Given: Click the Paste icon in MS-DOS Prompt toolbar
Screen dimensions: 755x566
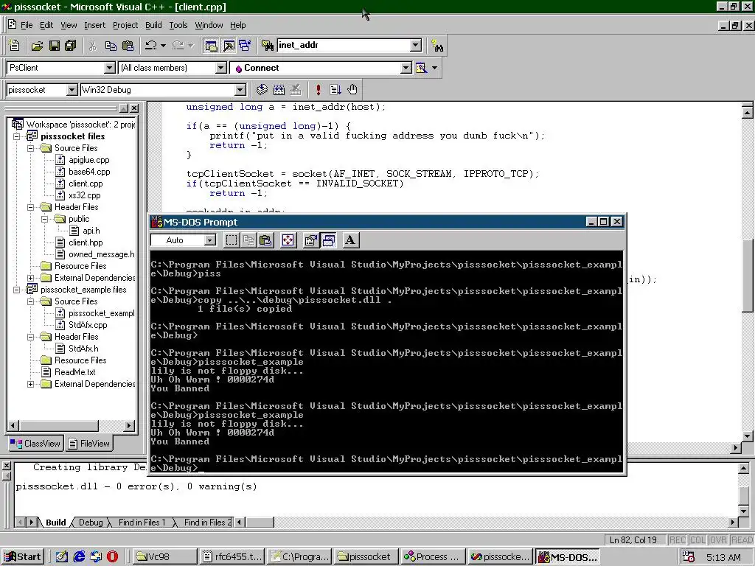Looking at the screenshot, I should click(265, 240).
